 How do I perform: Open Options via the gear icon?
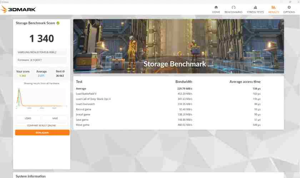(x=289, y=7)
